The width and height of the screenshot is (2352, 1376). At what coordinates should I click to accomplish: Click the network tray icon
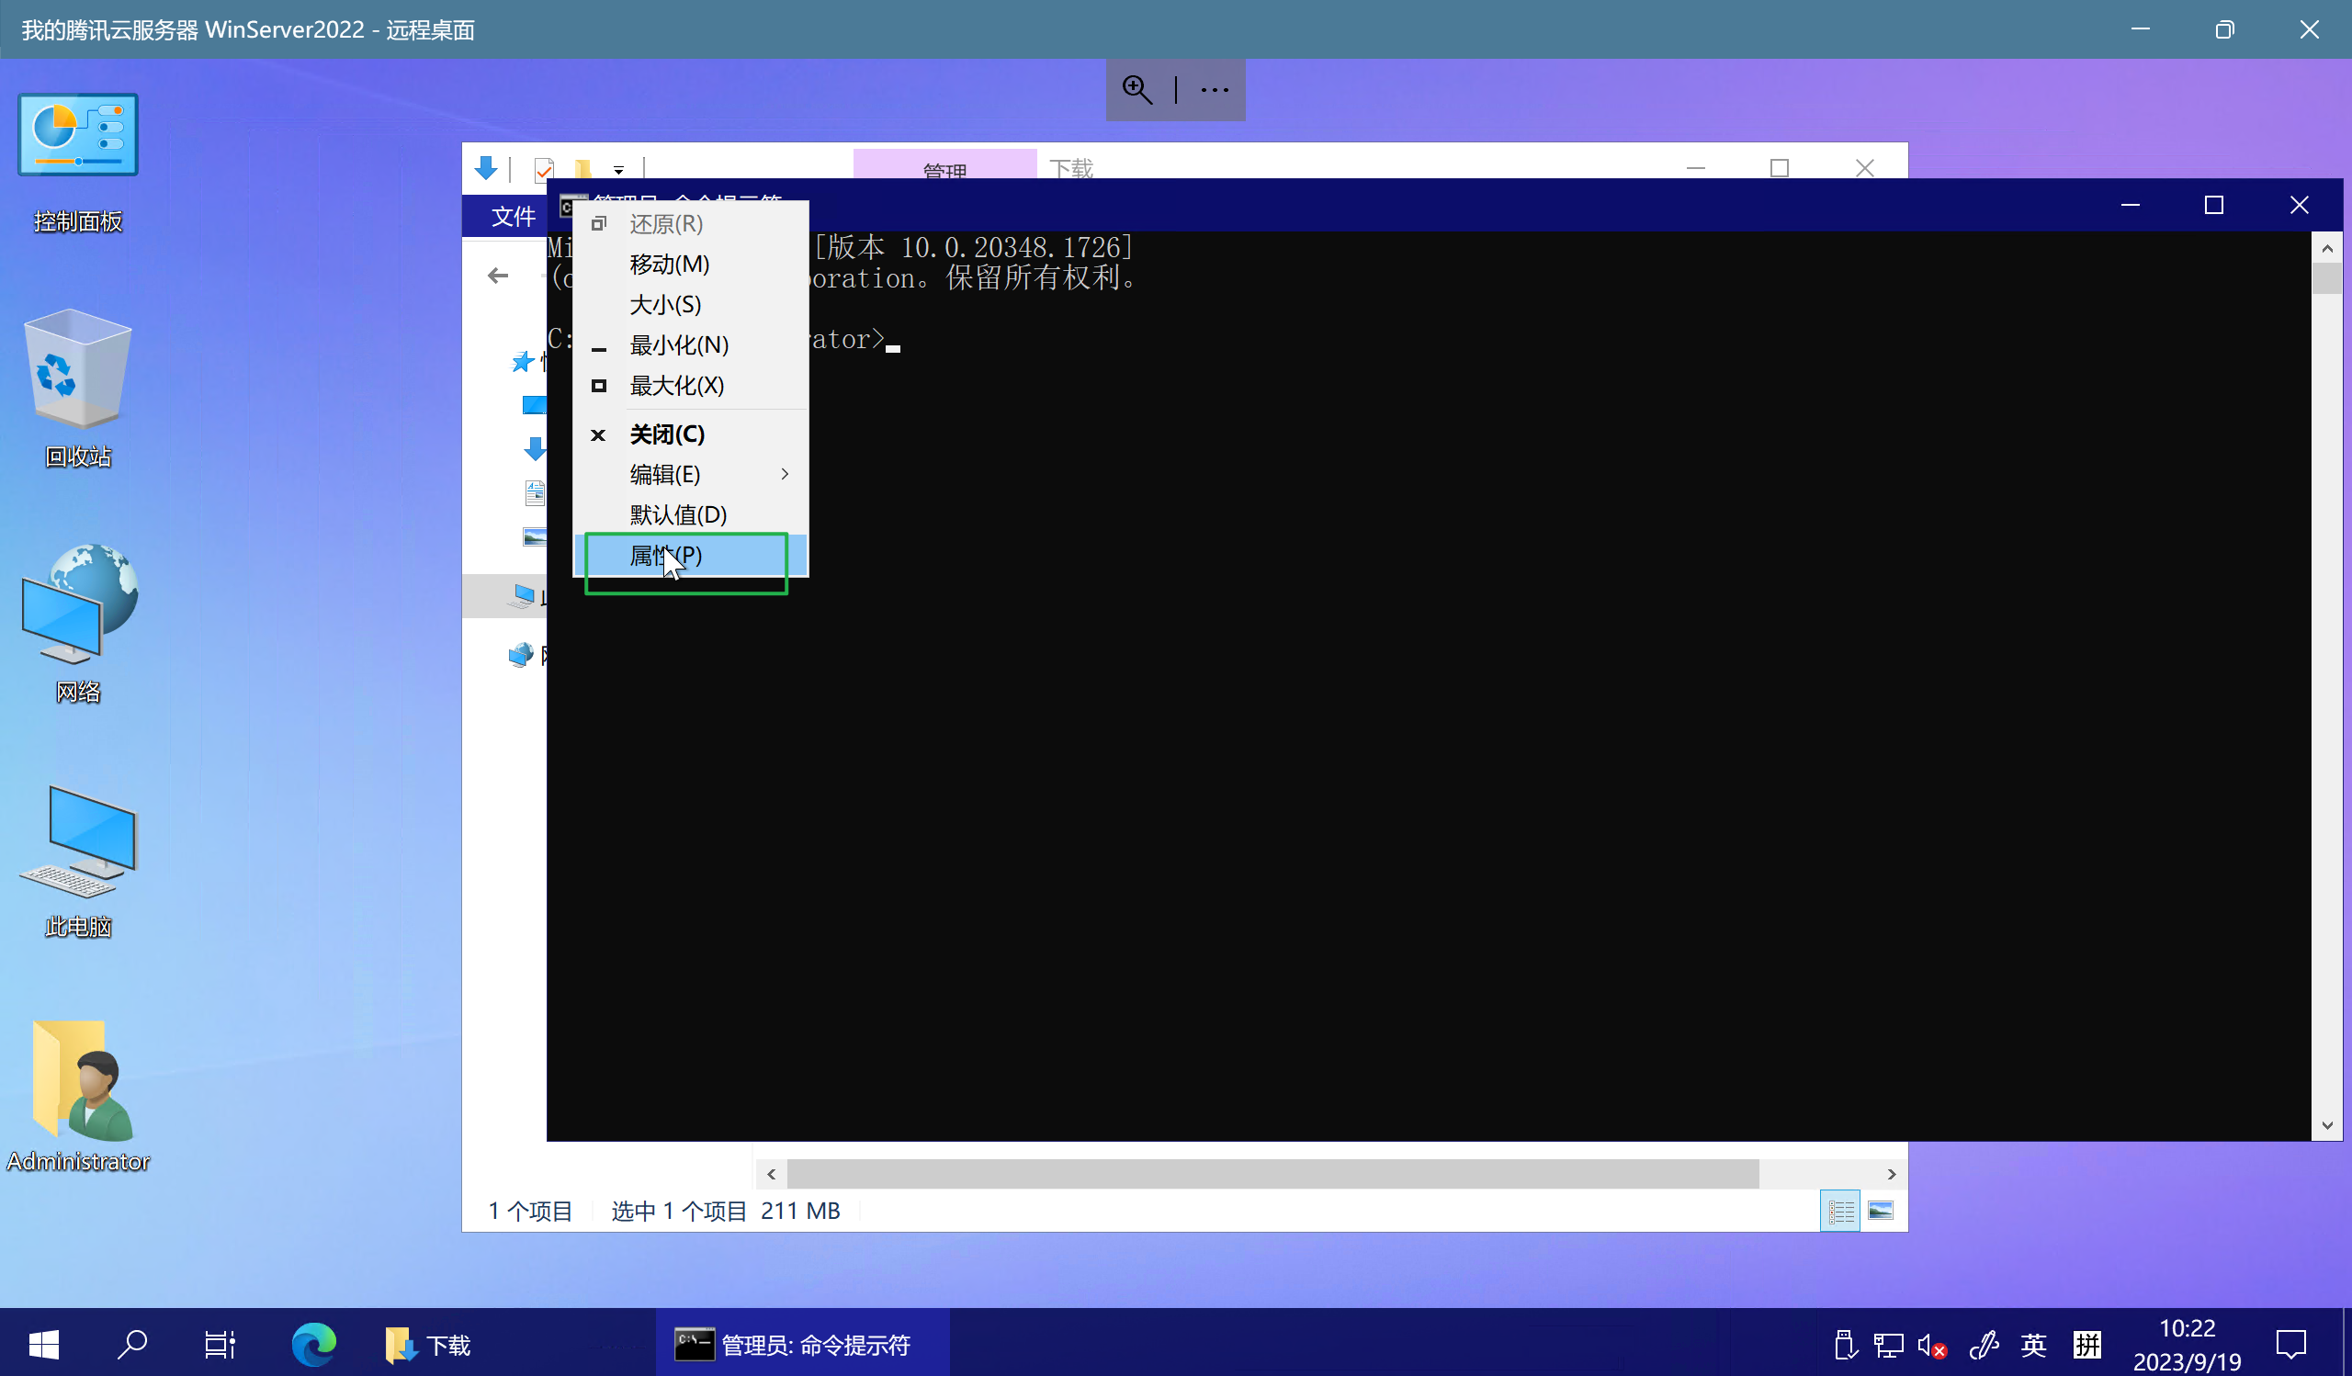pos(1888,1345)
